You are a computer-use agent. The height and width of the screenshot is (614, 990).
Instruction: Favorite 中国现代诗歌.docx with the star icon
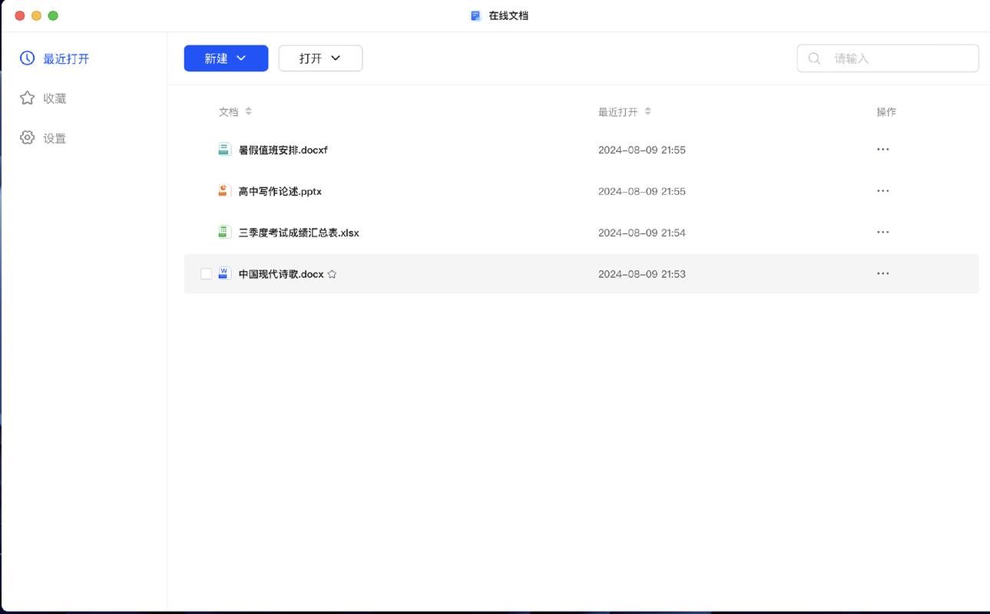point(332,274)
